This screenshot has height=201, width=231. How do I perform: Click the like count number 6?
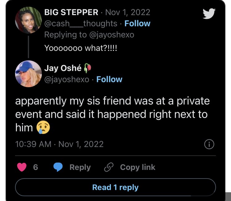[x=35, y=167]
